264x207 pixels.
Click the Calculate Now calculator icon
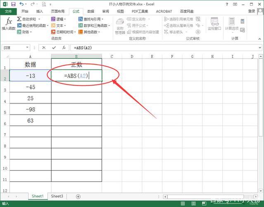(x=243, y=21)
